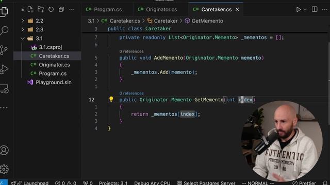
Task: Click the _mementos field declaration
Action: pyautogui.click(x=254, y=38)
